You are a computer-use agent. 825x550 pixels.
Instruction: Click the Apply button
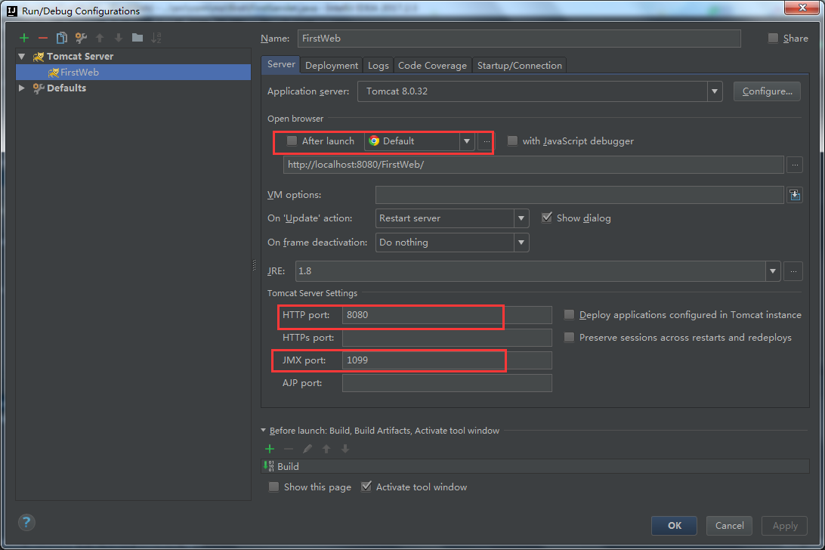point(784,526)
